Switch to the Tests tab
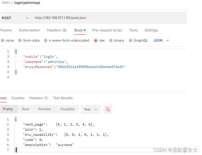The image size is (202, 155). [x=133, y=30]
